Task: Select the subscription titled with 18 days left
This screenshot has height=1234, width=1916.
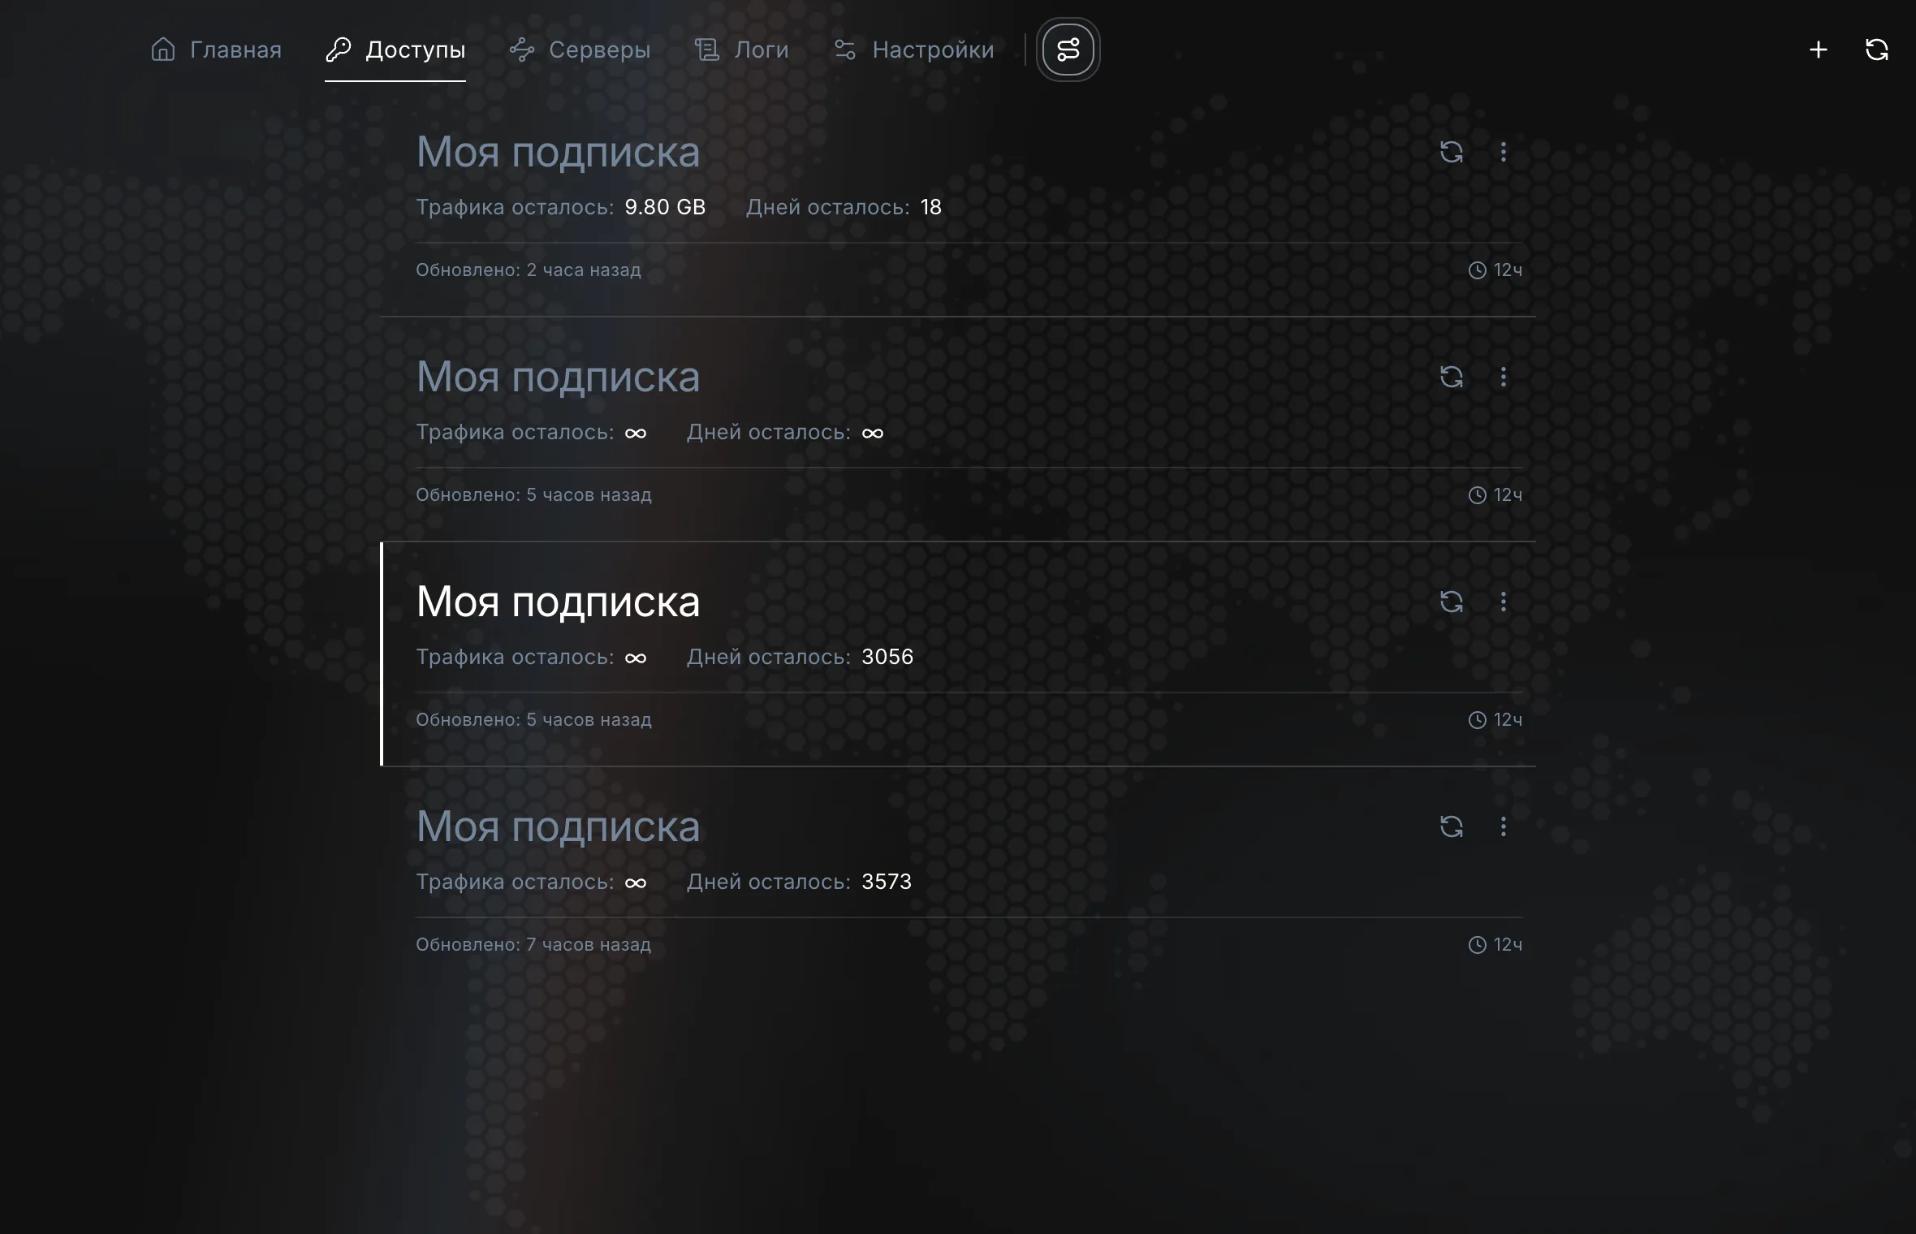Action: tap(958, 205)
